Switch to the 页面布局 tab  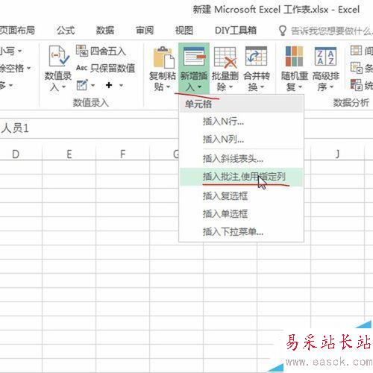[17, 31]
